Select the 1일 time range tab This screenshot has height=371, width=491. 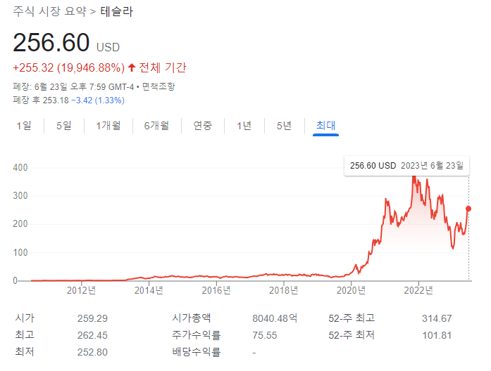24,126
